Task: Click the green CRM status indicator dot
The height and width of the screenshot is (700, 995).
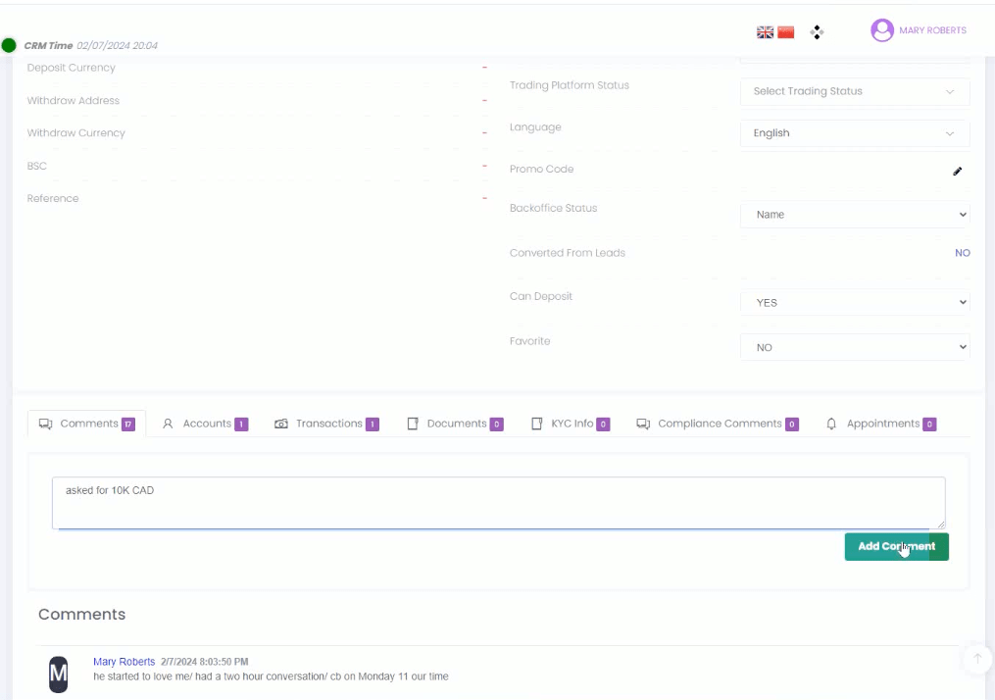Action: (x=9, y=45)
